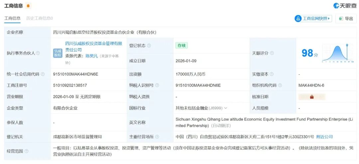The width and height of the screenshot is (359, 164).
Task: Click the 导出 export button
Action: [346, 19]
